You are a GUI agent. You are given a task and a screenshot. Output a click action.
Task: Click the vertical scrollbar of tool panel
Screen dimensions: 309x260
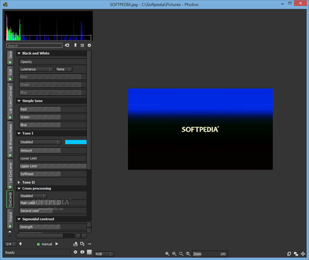click(89, 110)
